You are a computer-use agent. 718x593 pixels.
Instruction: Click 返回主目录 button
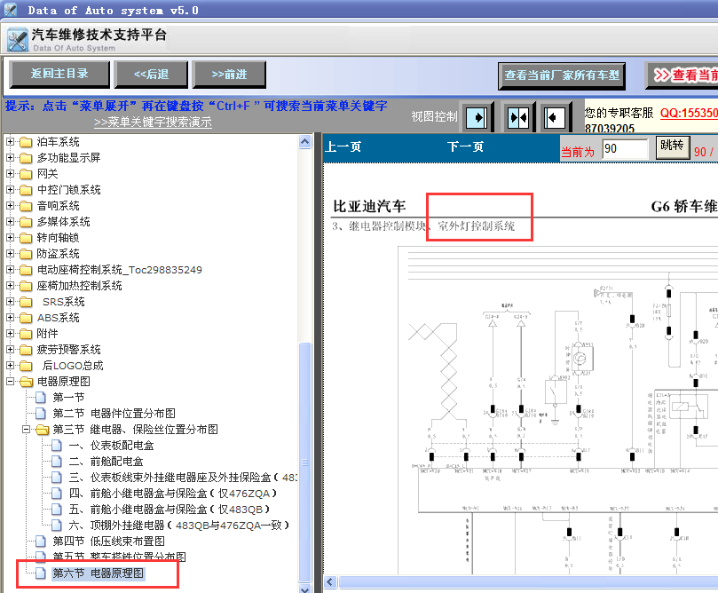[x=59, y=75]
